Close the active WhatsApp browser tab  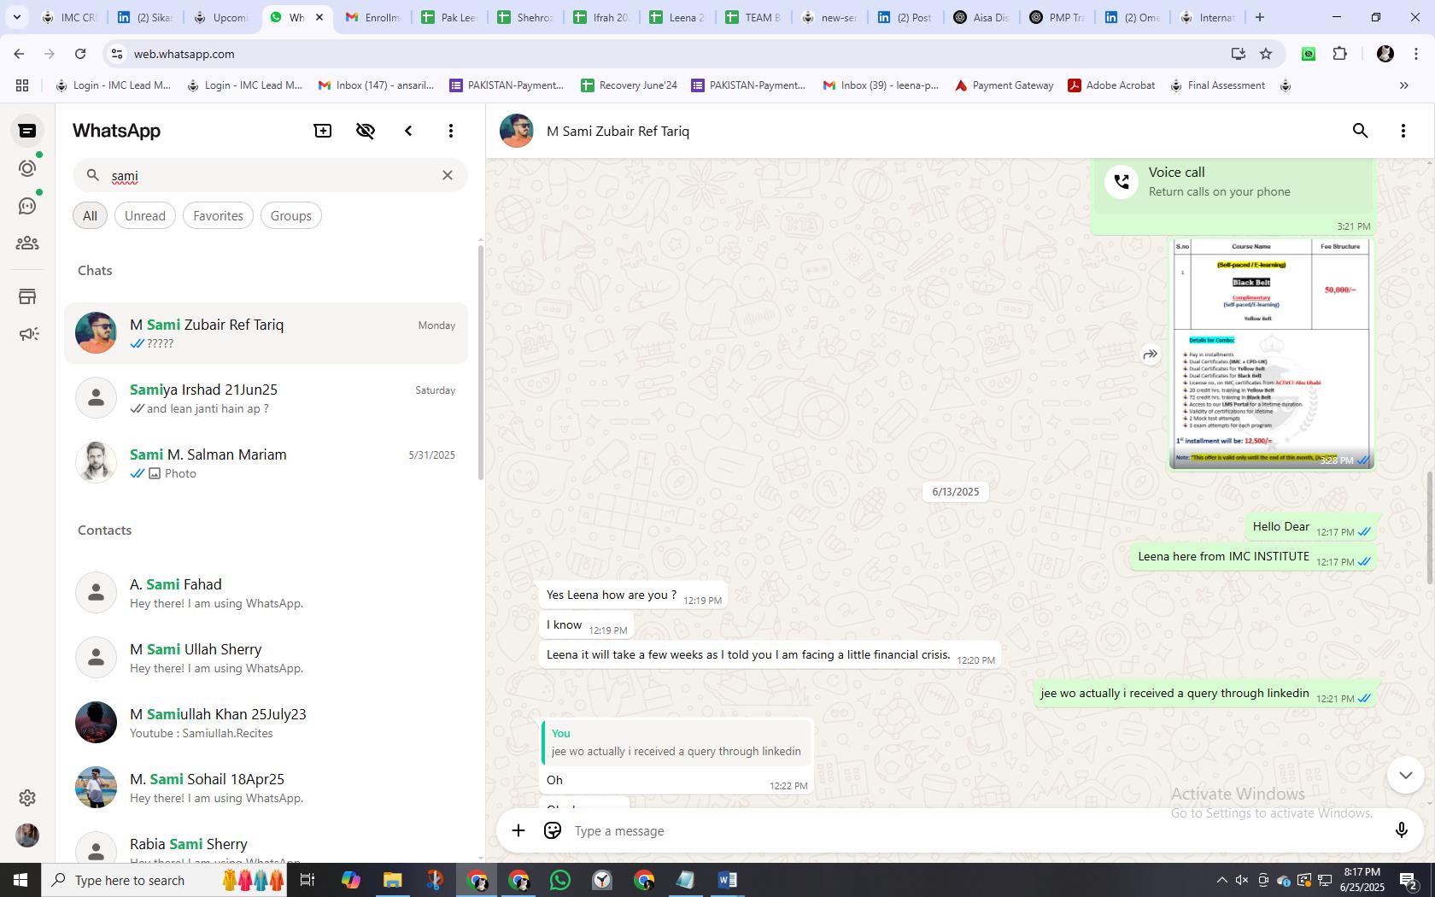pos(319,17)
